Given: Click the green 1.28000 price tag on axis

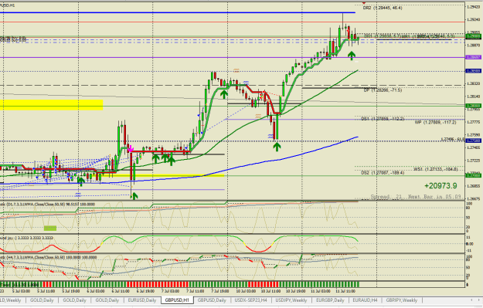Looking at the screenshot, I should 473,106.
